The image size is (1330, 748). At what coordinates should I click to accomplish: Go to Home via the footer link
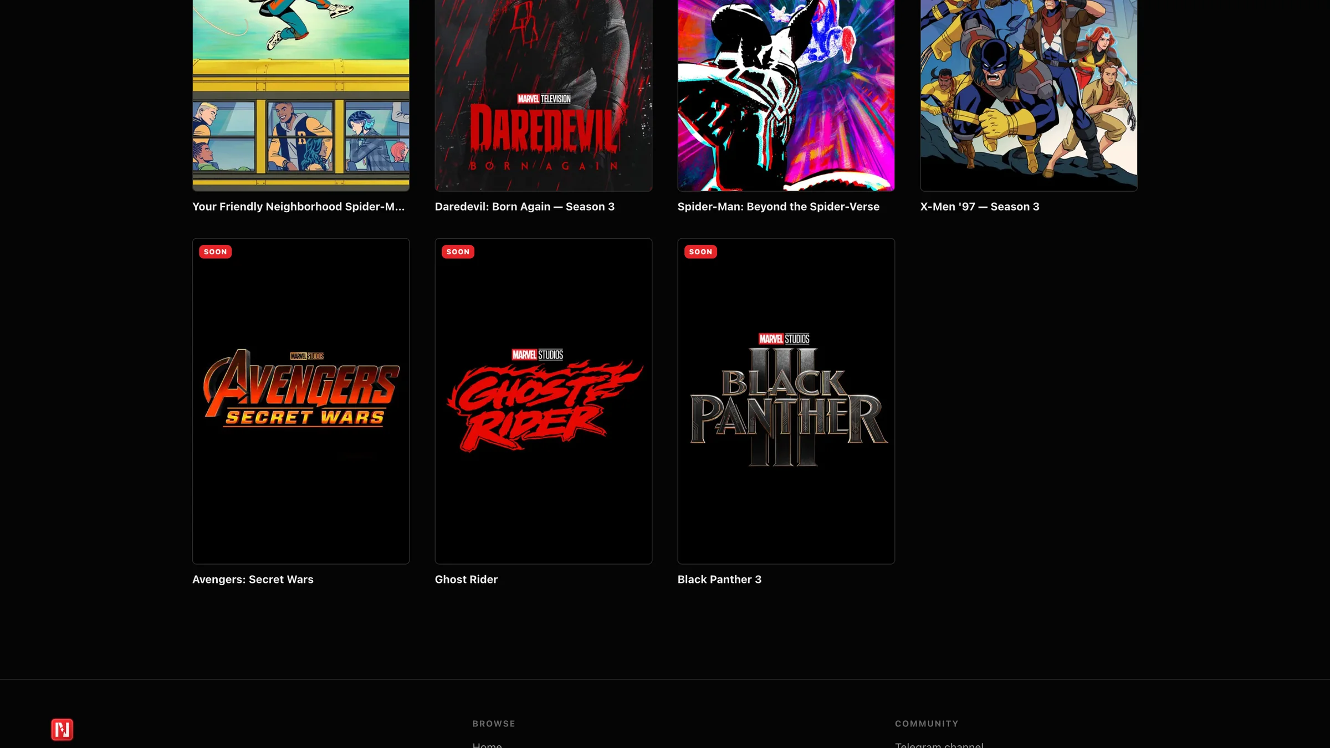coord(487,745)
